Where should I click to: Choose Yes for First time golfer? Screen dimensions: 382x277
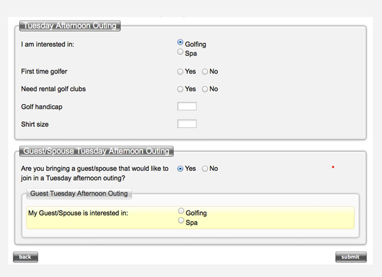181,72
